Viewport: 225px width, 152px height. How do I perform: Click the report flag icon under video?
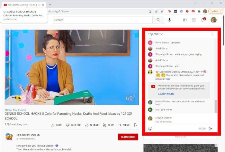tap(136, 125)
